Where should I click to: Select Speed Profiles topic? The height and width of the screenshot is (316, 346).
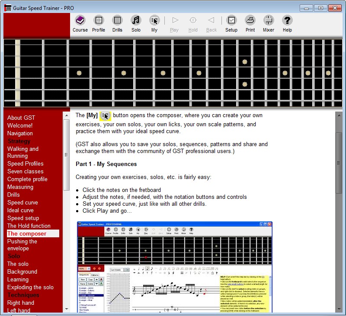tap(25, 164)
